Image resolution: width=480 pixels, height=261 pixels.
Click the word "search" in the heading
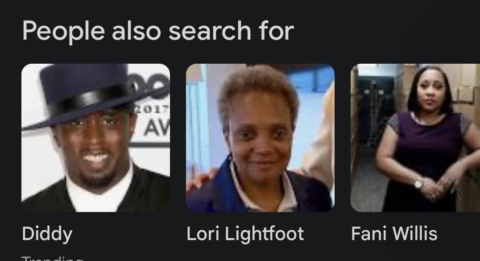click(x=210, y=31)
